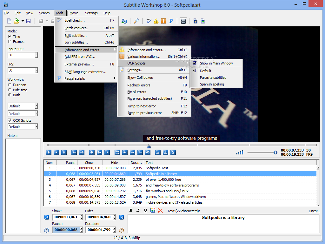Save file with the floppy disk icon
Image resolution: width=325 pixels, height=244 pixels.
pyautogui.click(x=28, y=21)
